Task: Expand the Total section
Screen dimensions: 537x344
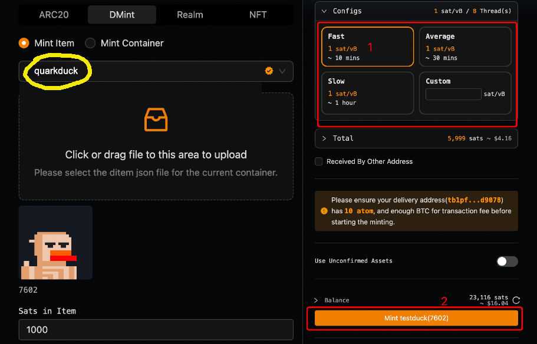Action: click(x=324, y=138)
